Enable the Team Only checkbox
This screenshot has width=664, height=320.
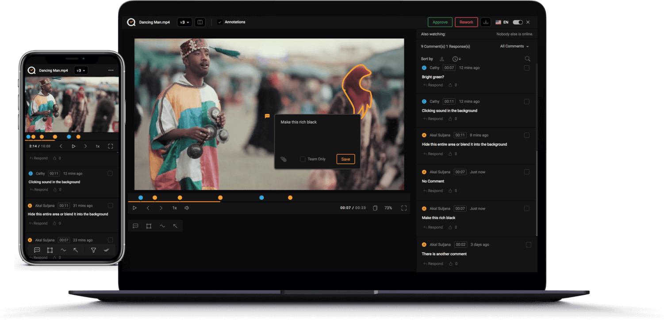click(x=303, y=159)
